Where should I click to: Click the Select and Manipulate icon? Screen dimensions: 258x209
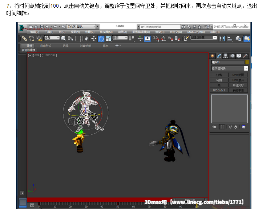coord(140,39)
